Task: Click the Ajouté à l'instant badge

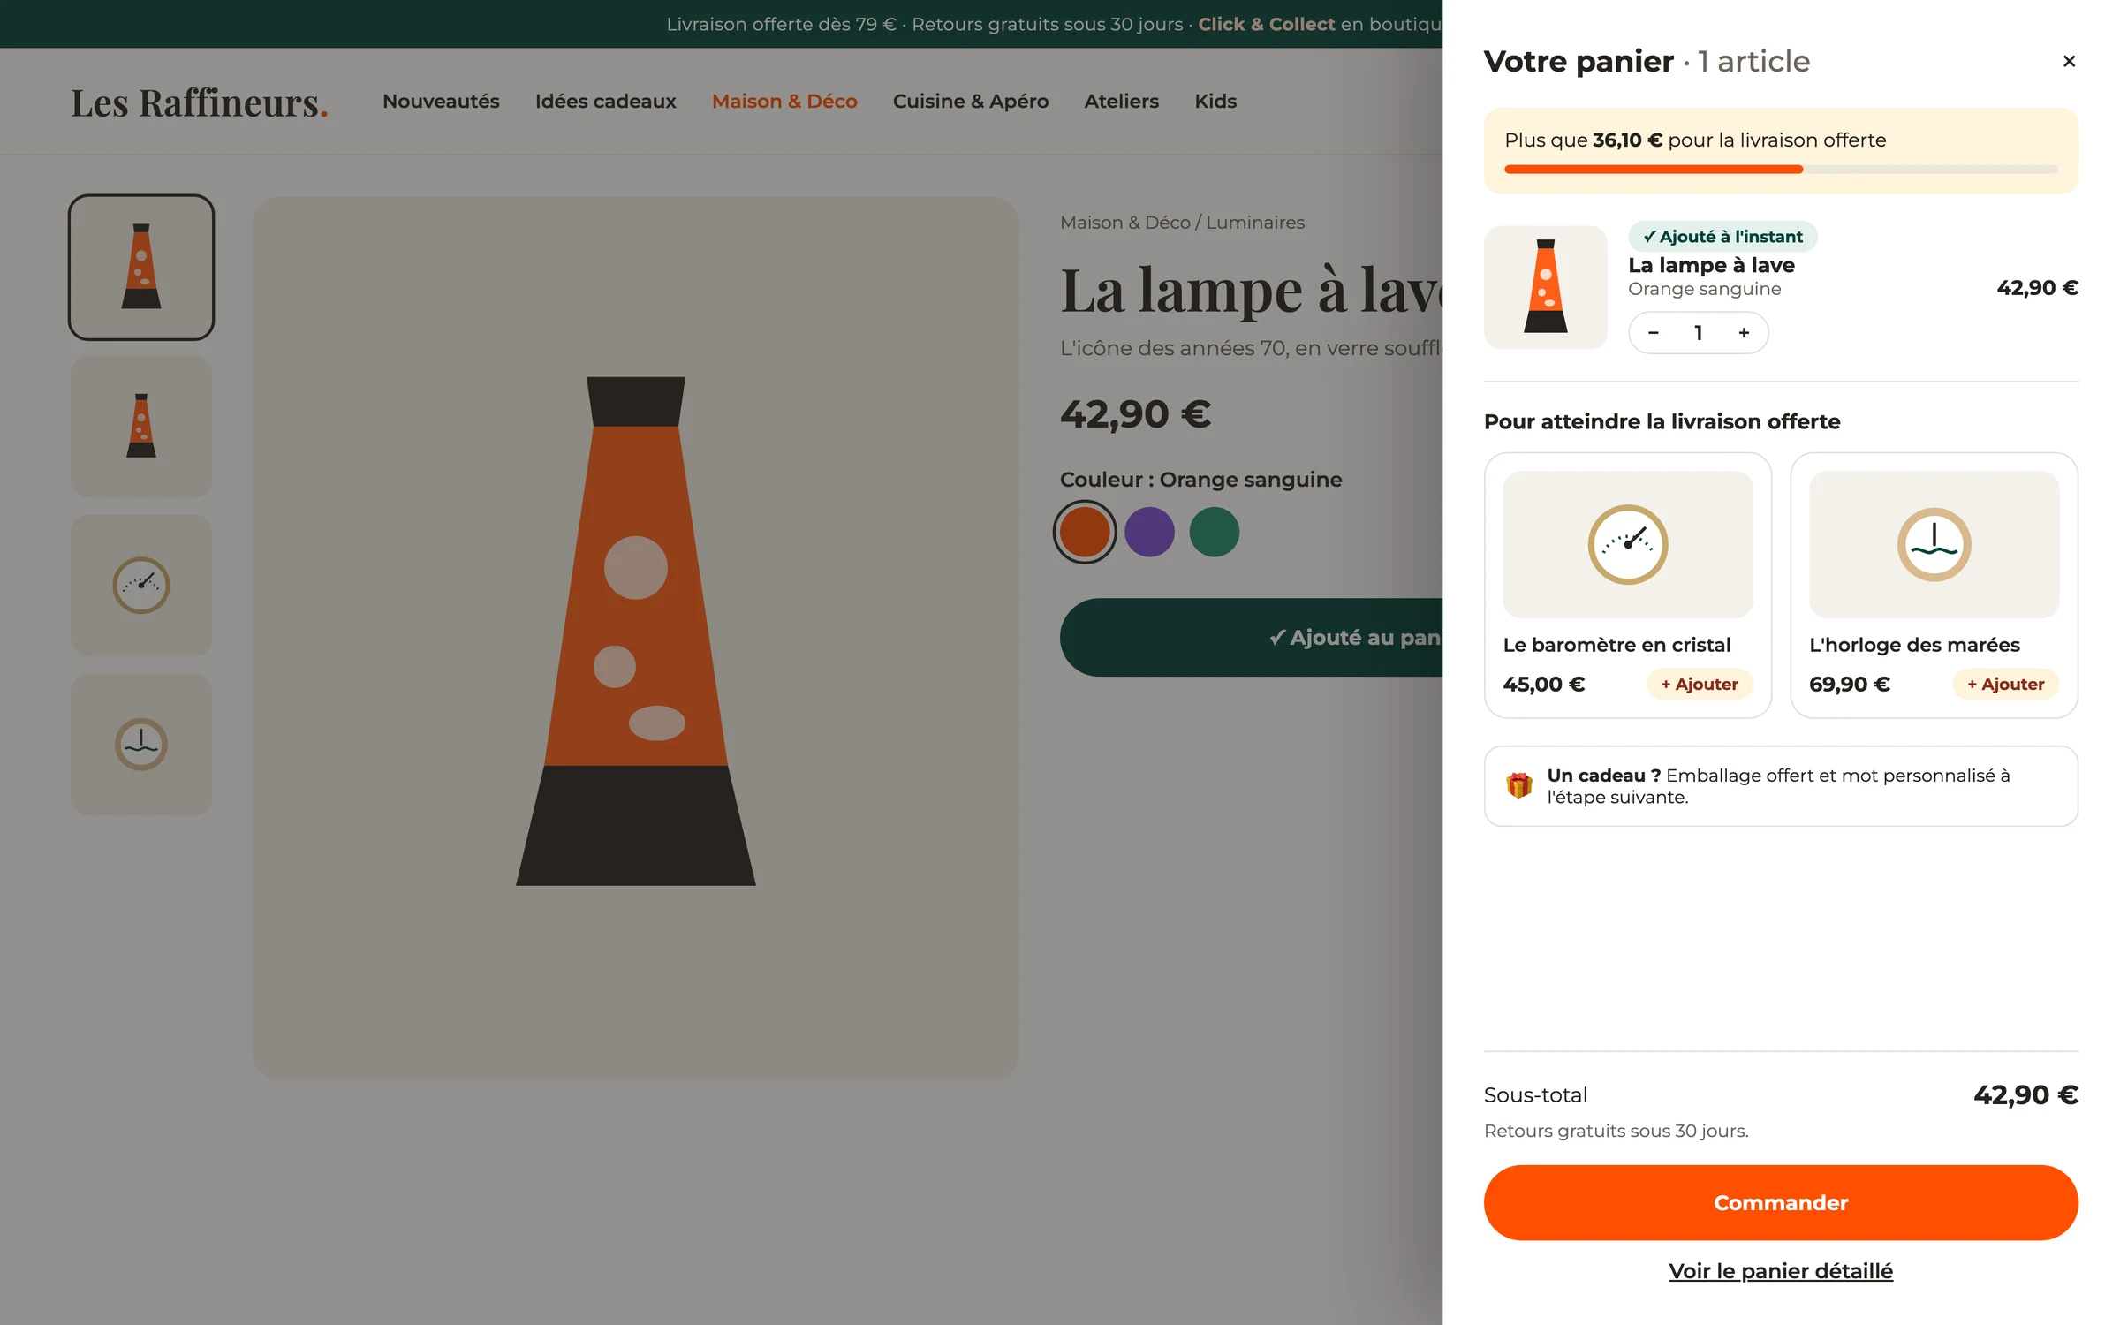Action: click(1722, 236)
